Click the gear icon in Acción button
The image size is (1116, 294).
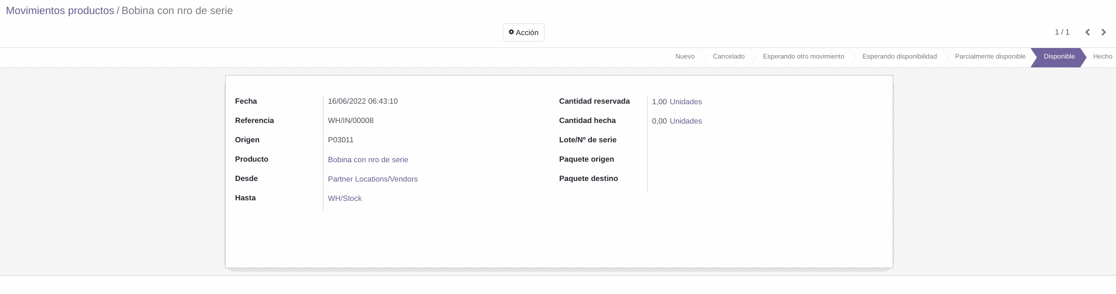[x=511, y=32]
